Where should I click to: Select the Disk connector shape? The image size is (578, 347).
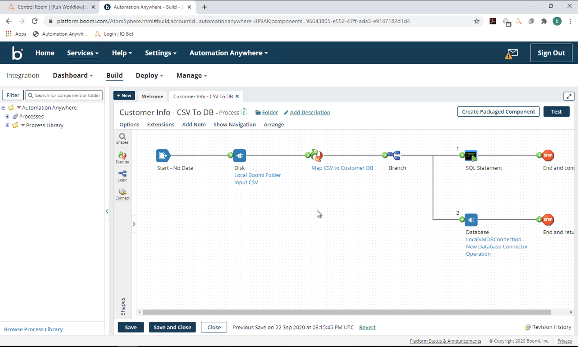[x=240, y=155]
